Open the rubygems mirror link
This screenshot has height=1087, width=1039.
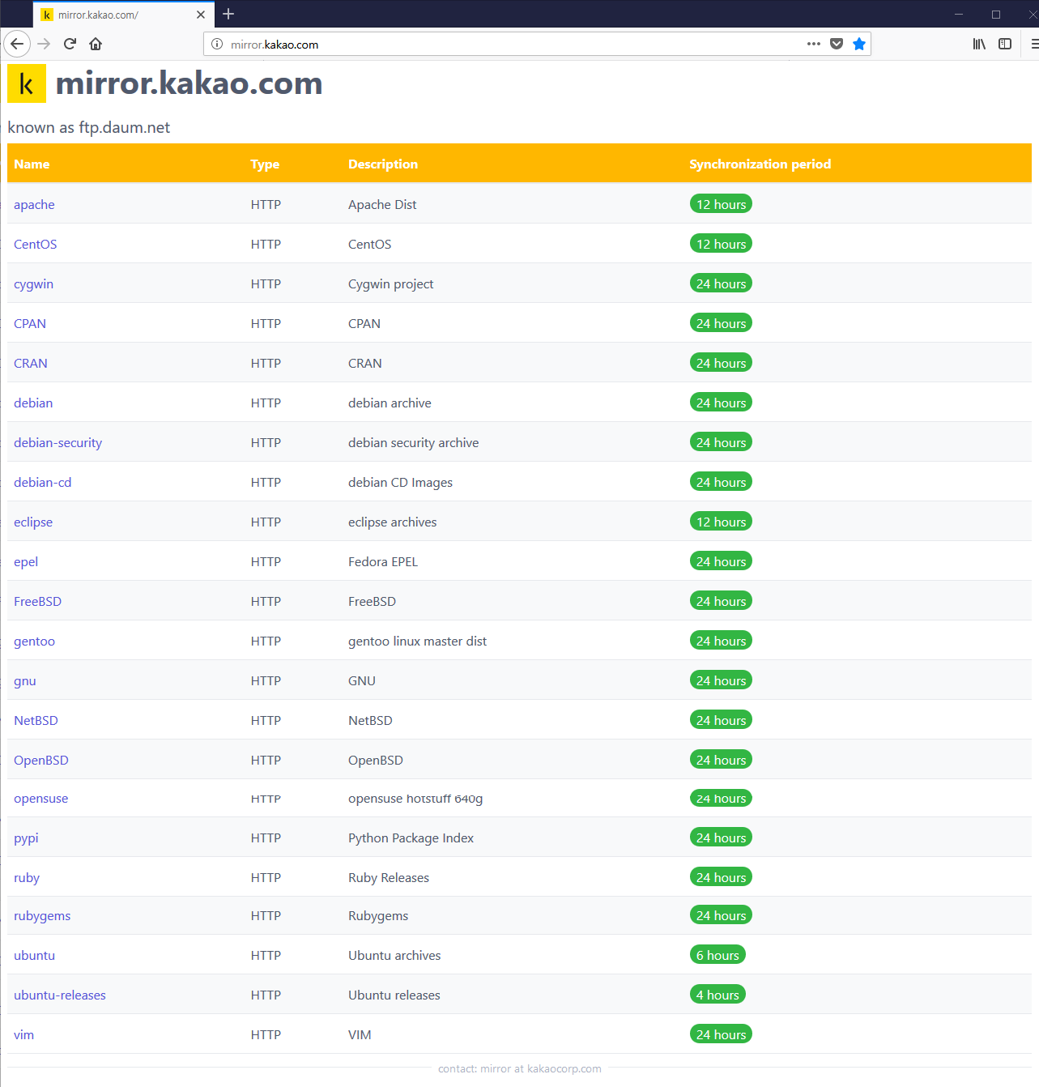pos(42,915)
